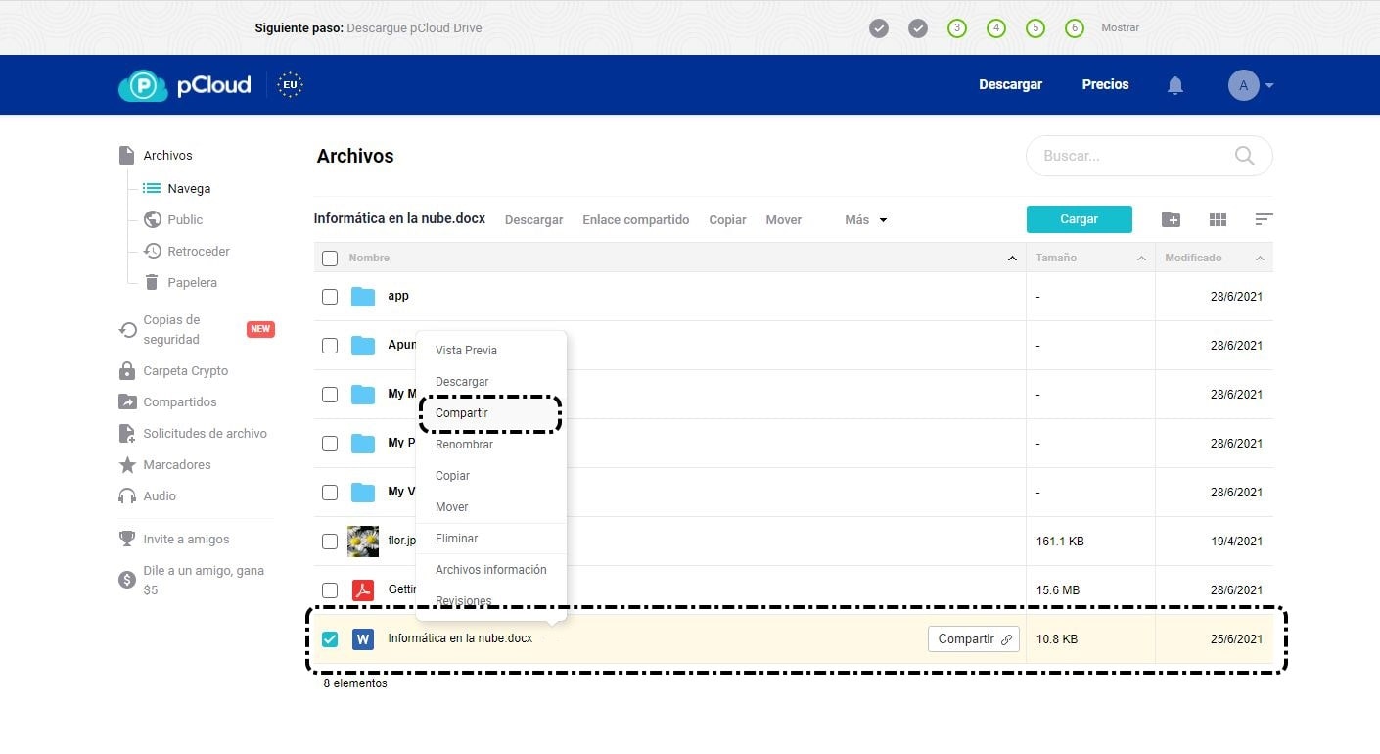Click the flor.jpg thumbnail
This screenshot has width=1380, height=754.
(x=363, y=541)
